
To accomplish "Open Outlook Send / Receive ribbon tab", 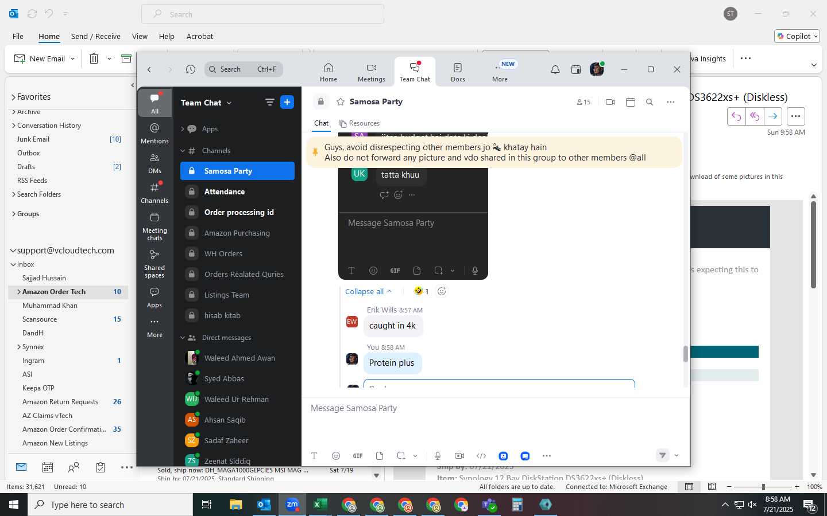I will click(x=96, y=36).
